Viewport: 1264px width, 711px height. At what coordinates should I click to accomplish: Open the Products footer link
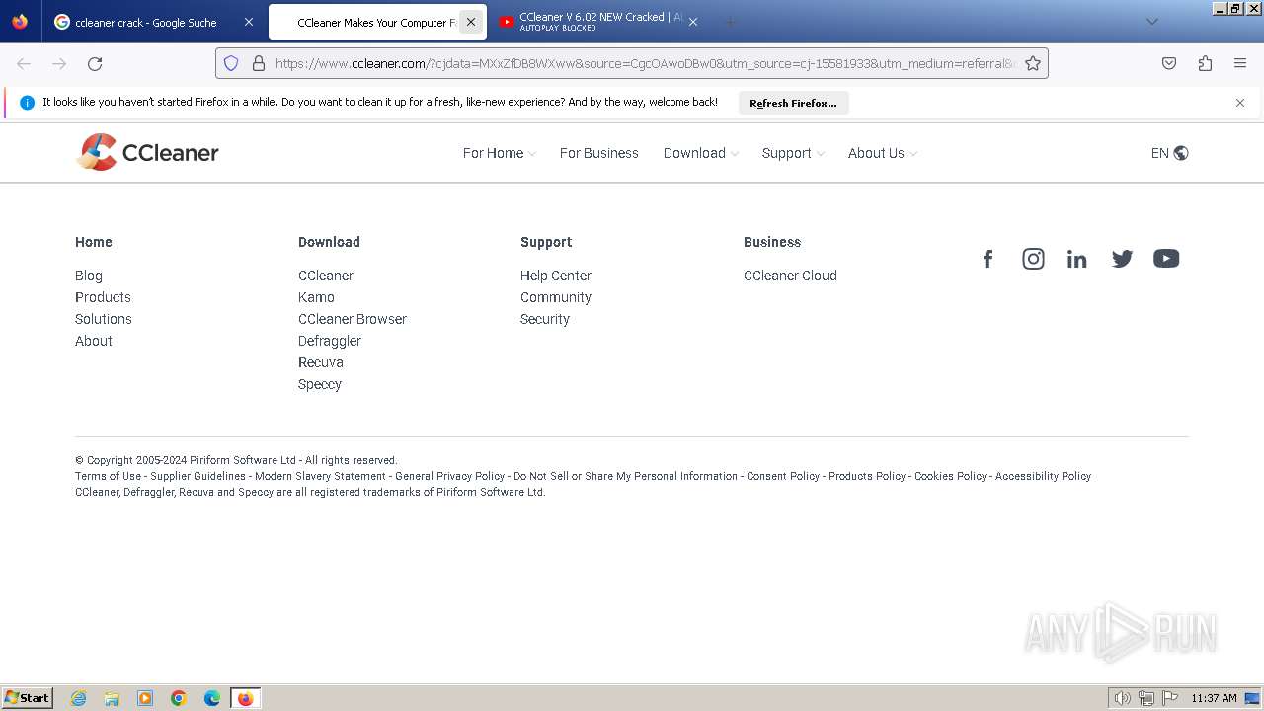(103, 297)
